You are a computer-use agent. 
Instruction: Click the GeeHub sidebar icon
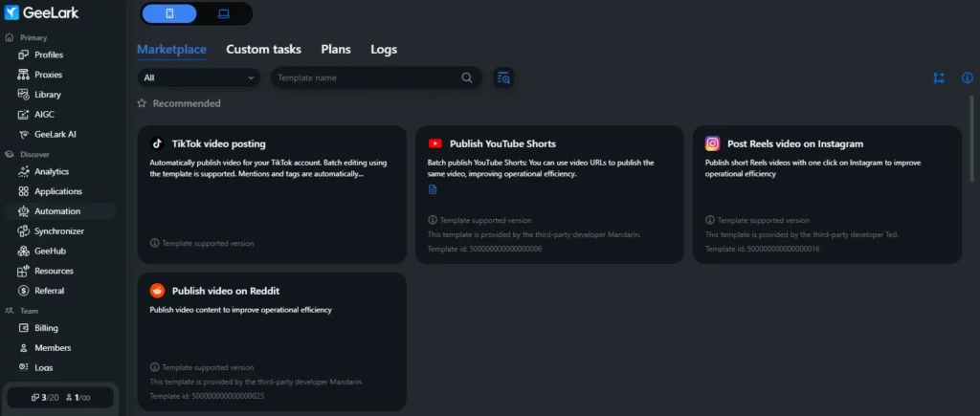[x=23, y=252]
